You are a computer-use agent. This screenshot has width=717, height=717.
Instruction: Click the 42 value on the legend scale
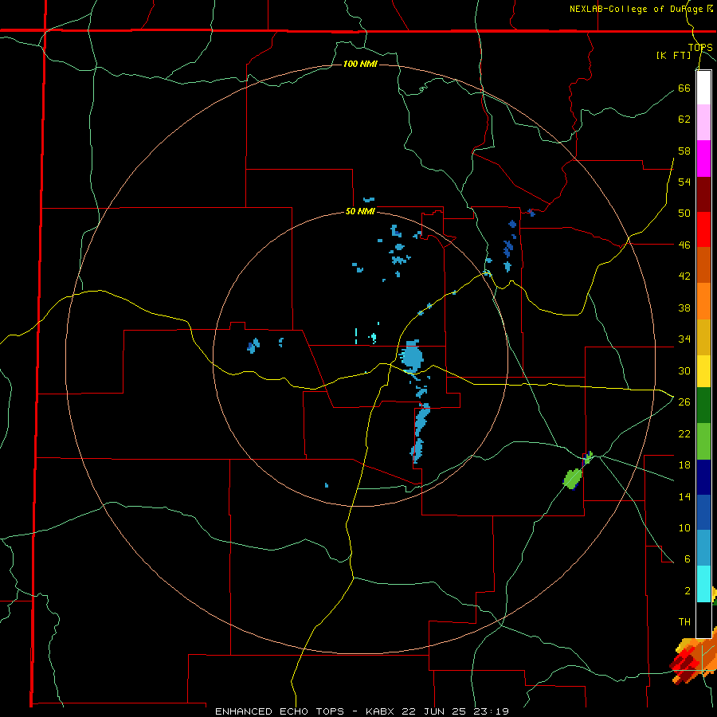[684, 276]
